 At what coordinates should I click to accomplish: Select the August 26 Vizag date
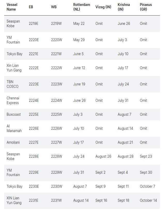point(103,156)
